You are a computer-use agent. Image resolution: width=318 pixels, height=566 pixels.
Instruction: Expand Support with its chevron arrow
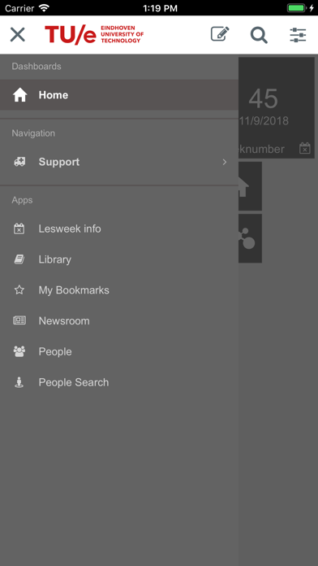click(x=225, y=162)
